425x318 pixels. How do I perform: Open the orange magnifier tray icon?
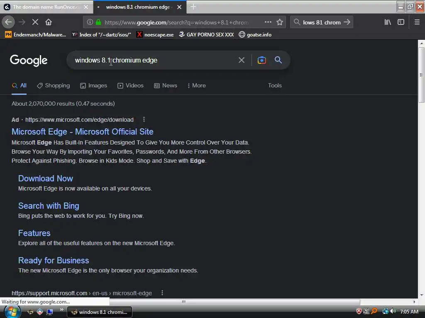click(374, 311)
